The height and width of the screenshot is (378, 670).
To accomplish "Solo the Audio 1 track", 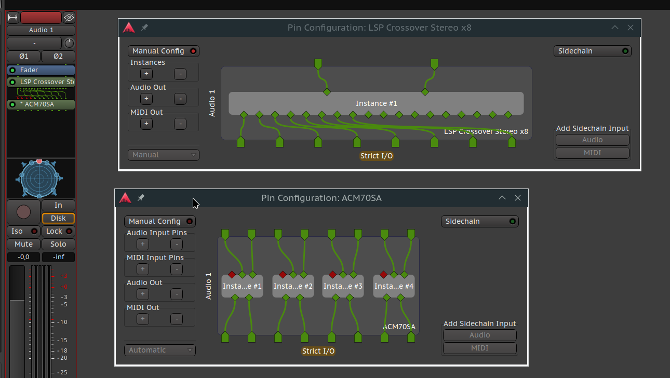I will click(x=58, y=244).
